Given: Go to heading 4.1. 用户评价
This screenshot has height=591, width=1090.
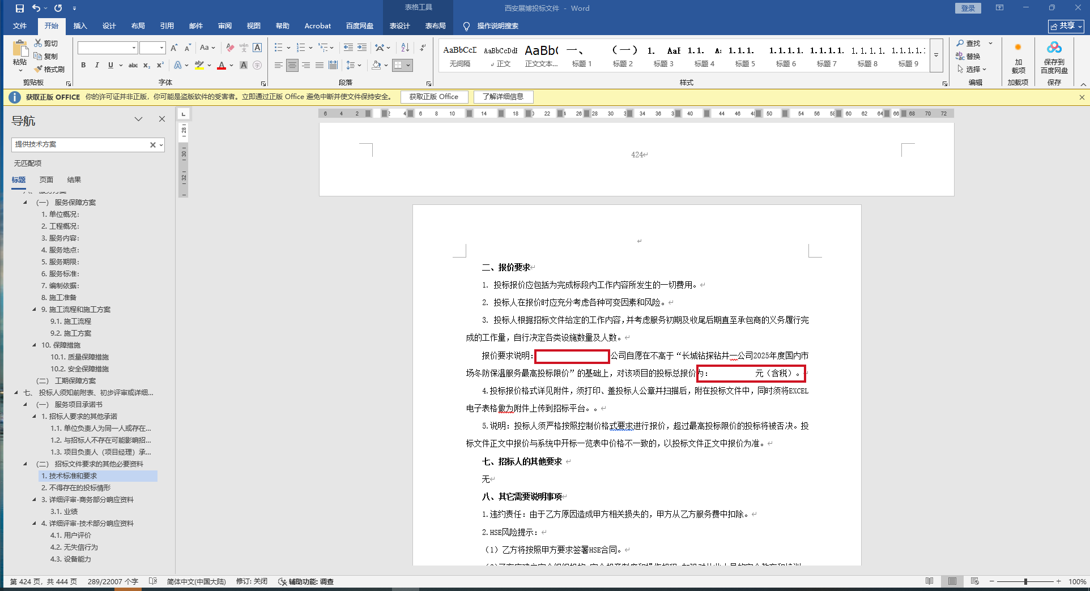Looking at the screenshot, I should tap(71, 535).
